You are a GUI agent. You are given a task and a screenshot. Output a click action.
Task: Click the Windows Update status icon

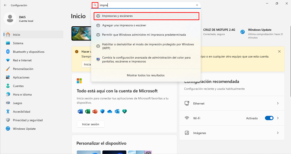pos(242,32)
